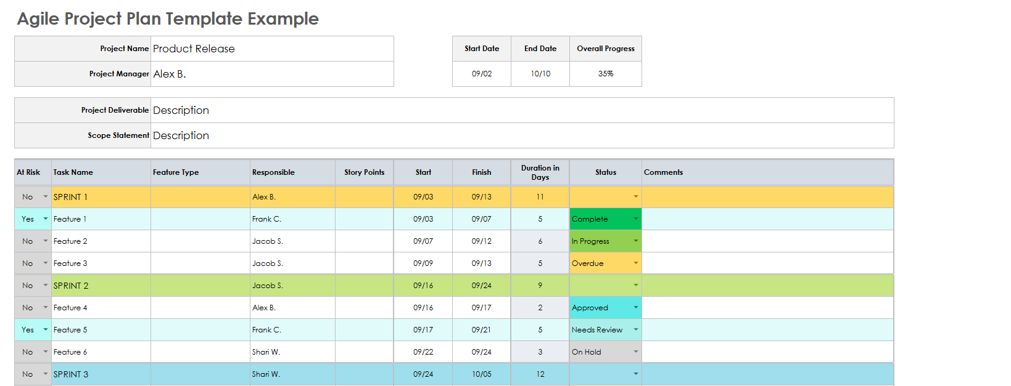Click the Project Manager field Alex B.
The width and height of the screenshot is (1011, 386).
coord(271,74)
